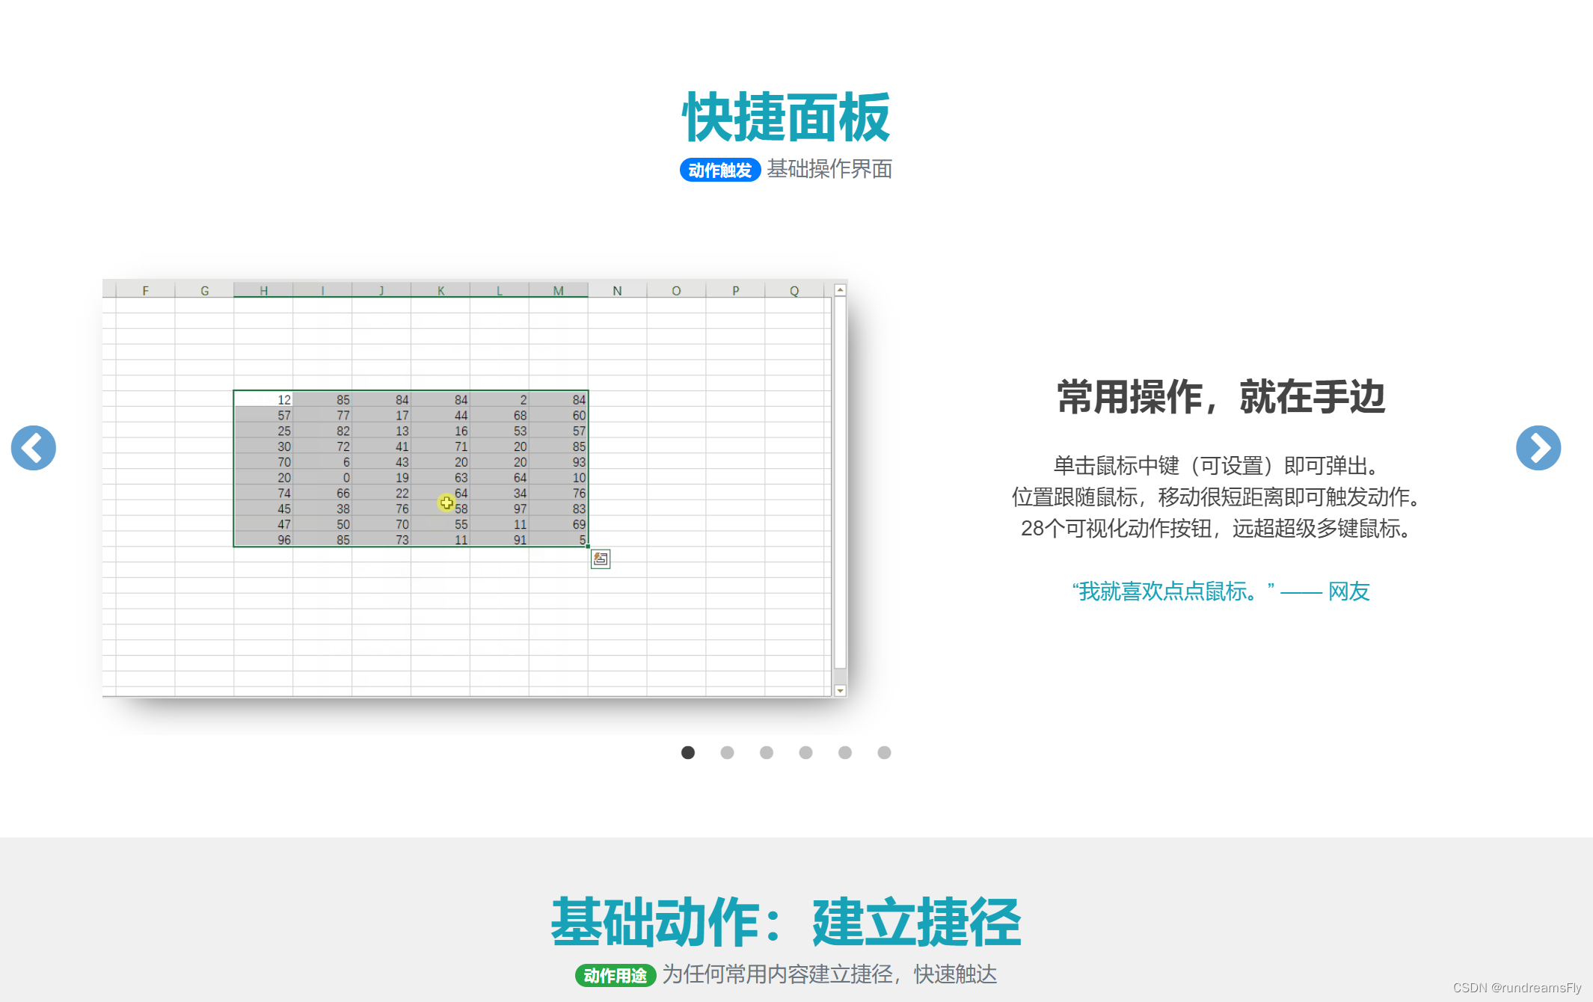Screen dimensions: 1593x1002
Task: Click the text 为任何常用内容建立捷径，快速触达
Action: tap(829, 974)
